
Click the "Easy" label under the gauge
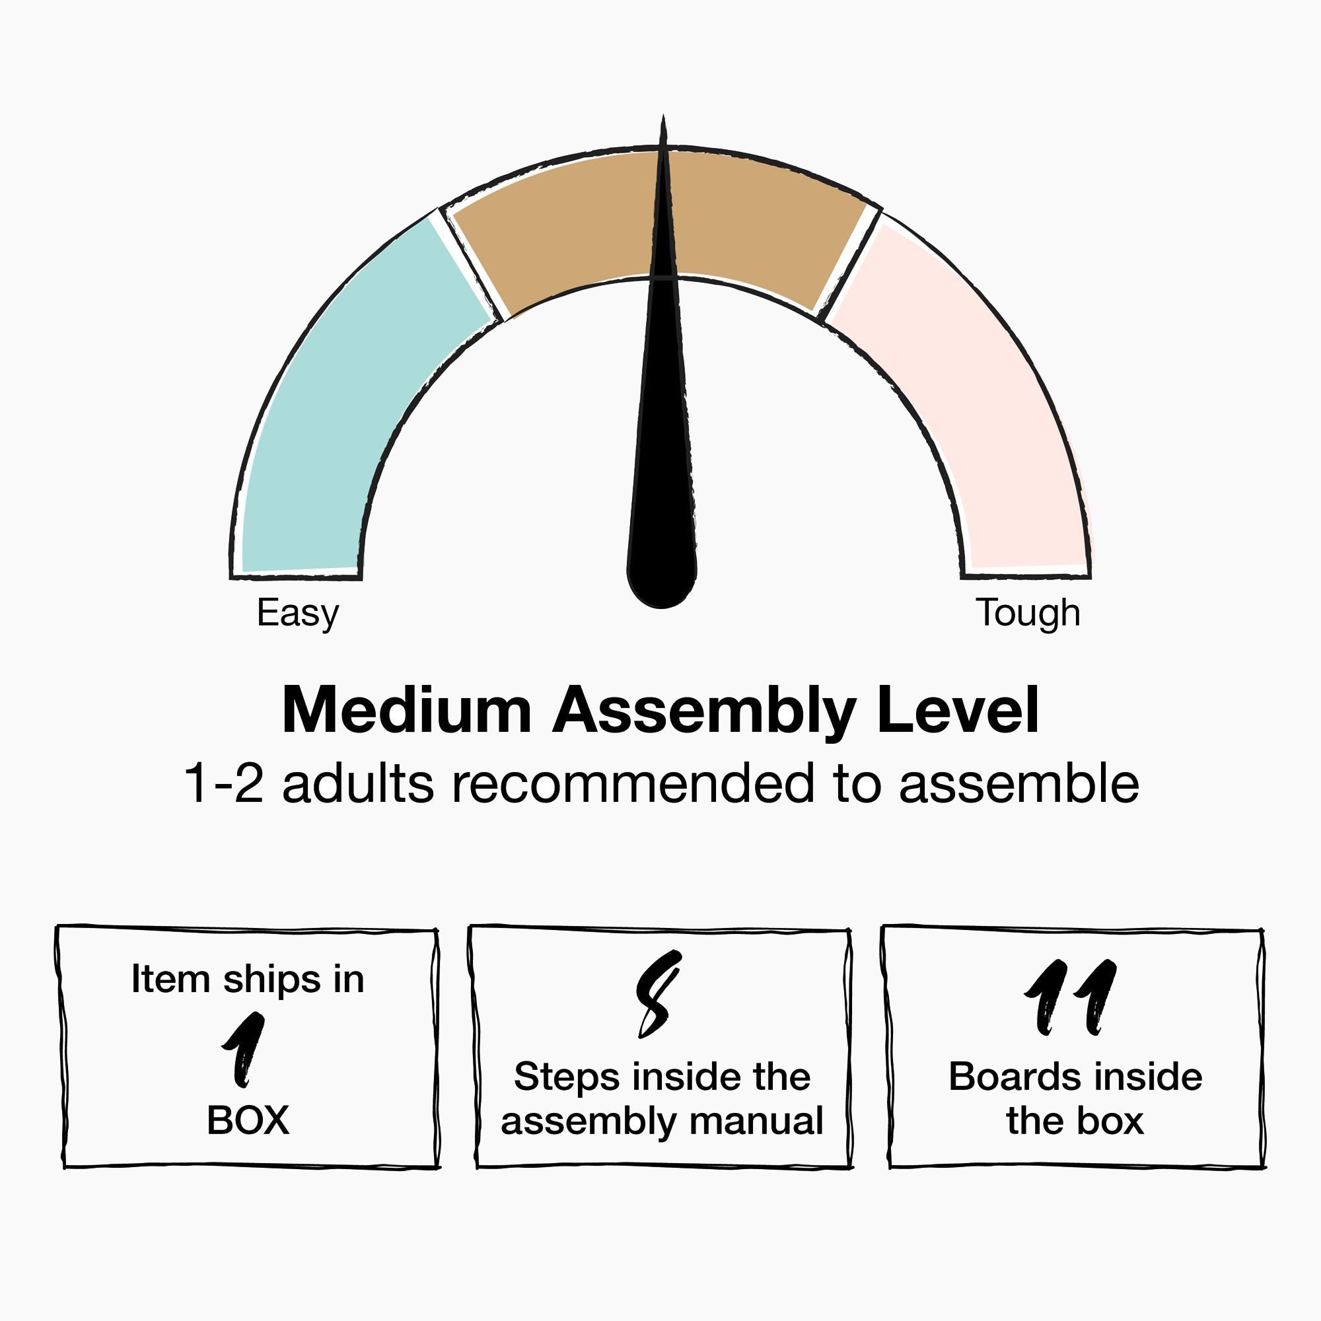pyautogui.click(x=297, y=614)
